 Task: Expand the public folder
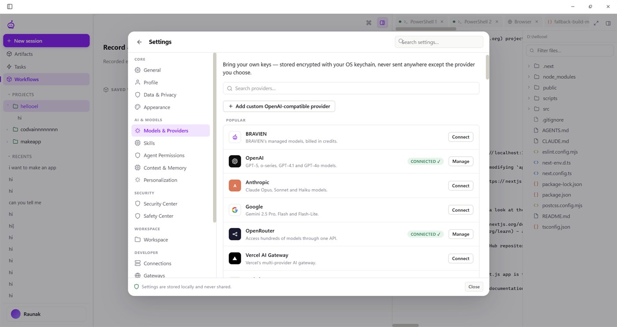point(529,88)
